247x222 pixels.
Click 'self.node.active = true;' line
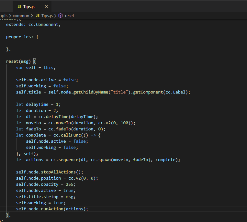point(46,190)
